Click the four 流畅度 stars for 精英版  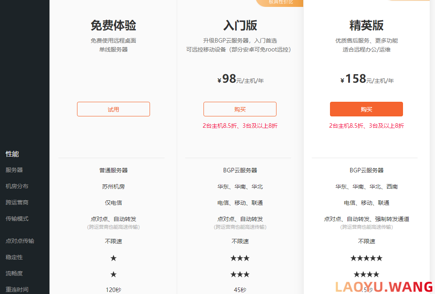(366, 275)
